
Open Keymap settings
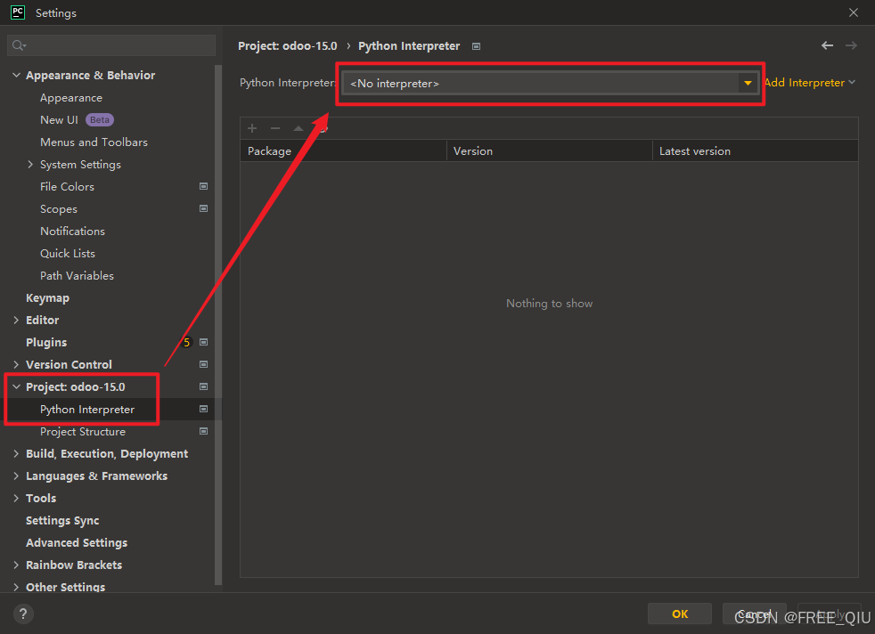point(47,298)
